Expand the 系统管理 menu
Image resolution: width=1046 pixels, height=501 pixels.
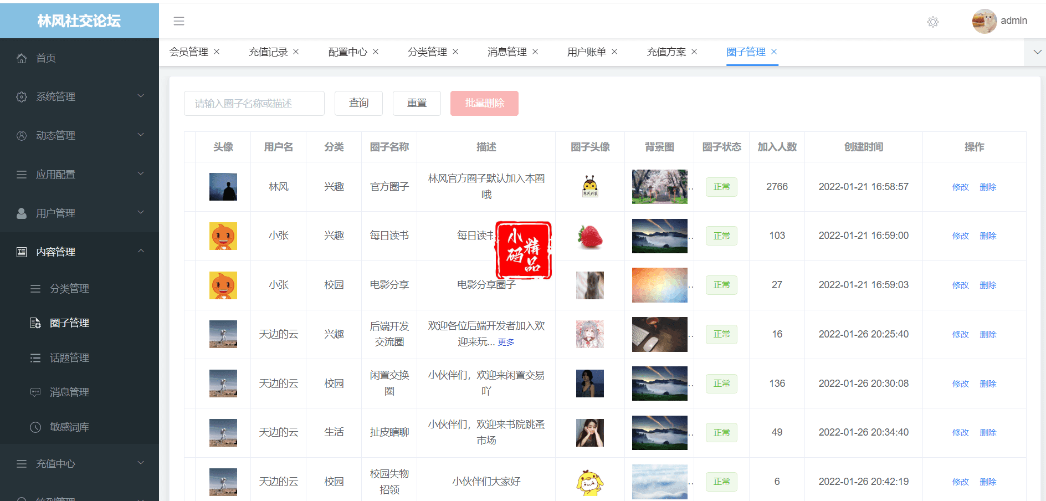click(141, 96)
